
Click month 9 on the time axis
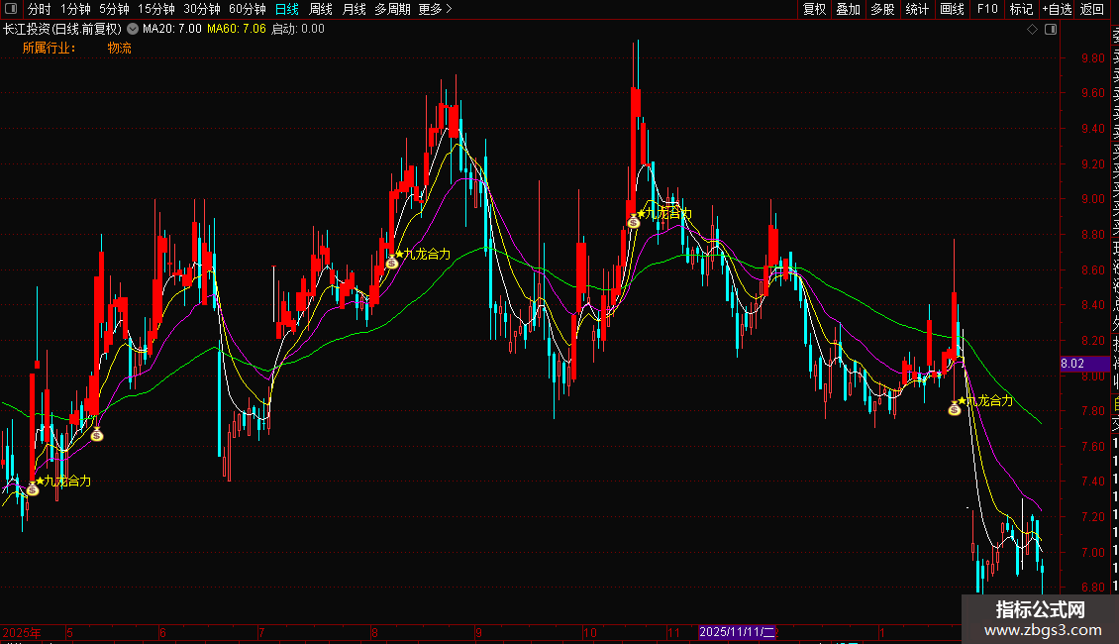[x=479, y=632]
